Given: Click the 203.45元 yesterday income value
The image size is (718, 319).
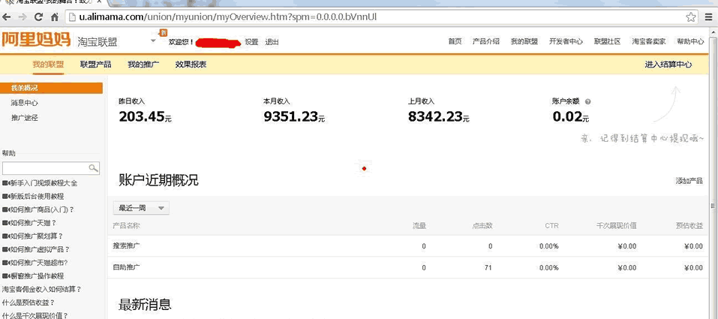Looking at the screenshot, I should 145,117.
